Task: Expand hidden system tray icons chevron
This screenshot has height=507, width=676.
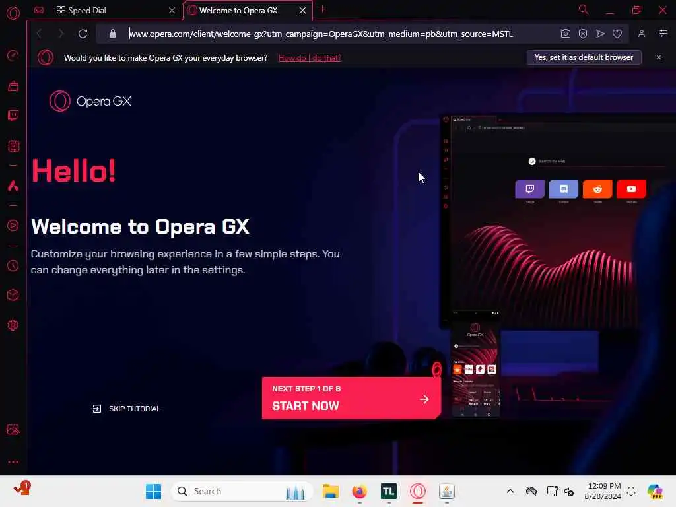Action: 510,491
